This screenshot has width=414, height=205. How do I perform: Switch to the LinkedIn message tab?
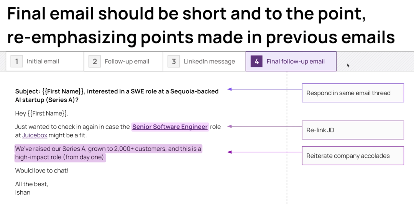coord(204,61)
